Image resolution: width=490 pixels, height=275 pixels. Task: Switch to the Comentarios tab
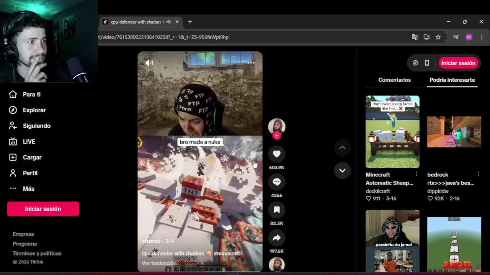point(394,80)
